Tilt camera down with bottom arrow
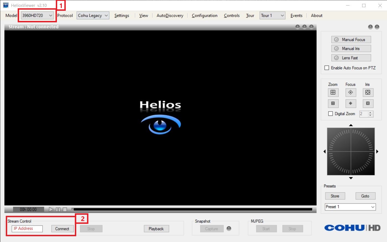Image resolution: width=387 pixels, height=242 pixels. [351, 178]
